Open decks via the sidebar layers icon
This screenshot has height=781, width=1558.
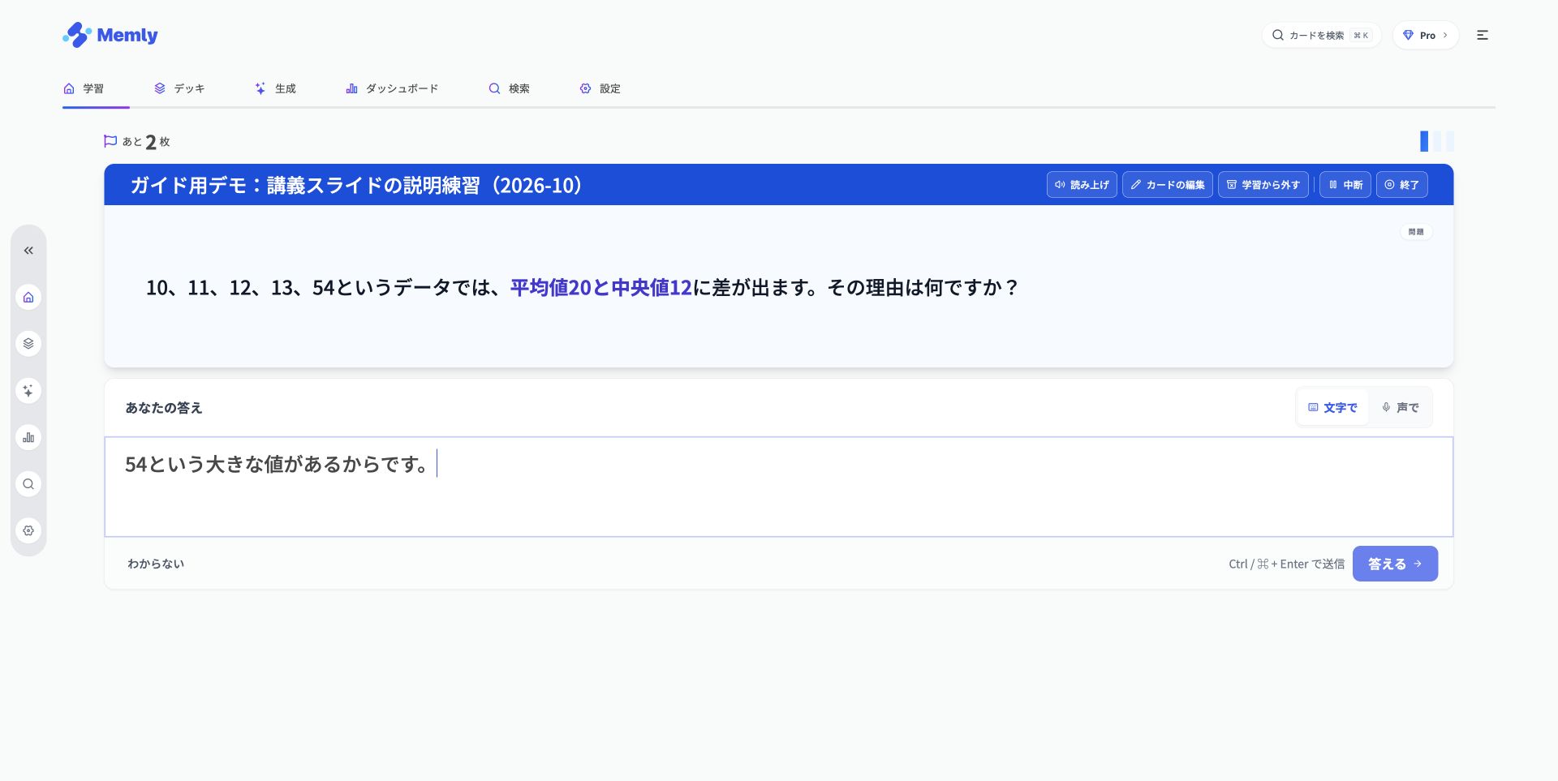tap(28, 344)
